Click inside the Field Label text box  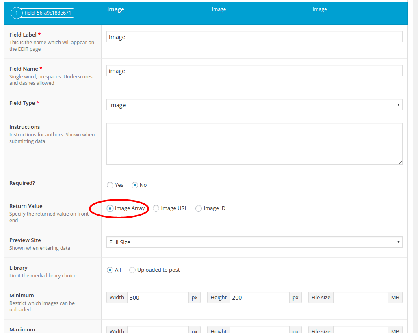254,37
